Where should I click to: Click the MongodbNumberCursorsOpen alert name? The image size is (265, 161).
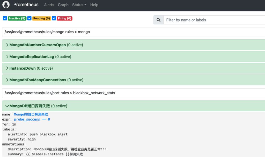[38, 45]
